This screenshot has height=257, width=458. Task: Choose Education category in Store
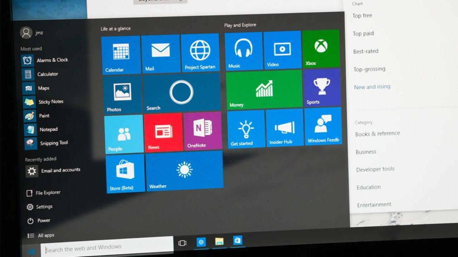(369, 187)
